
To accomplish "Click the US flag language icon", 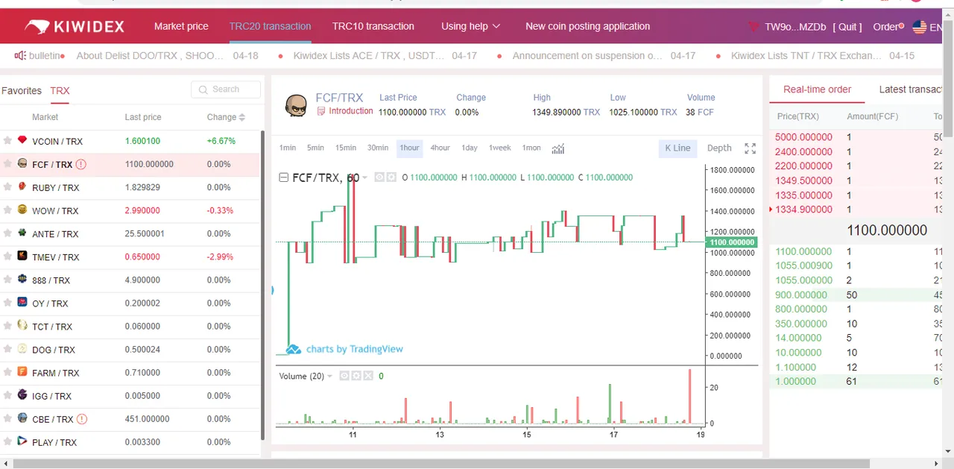I will tap(920, 27).
